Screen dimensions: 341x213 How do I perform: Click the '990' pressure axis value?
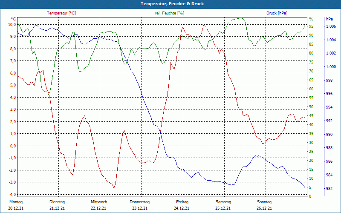pyautogui.click(x=329, y=135)
